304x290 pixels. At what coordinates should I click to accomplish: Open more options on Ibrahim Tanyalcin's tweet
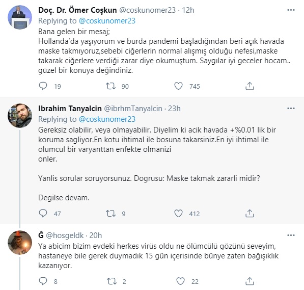(291, 109)
